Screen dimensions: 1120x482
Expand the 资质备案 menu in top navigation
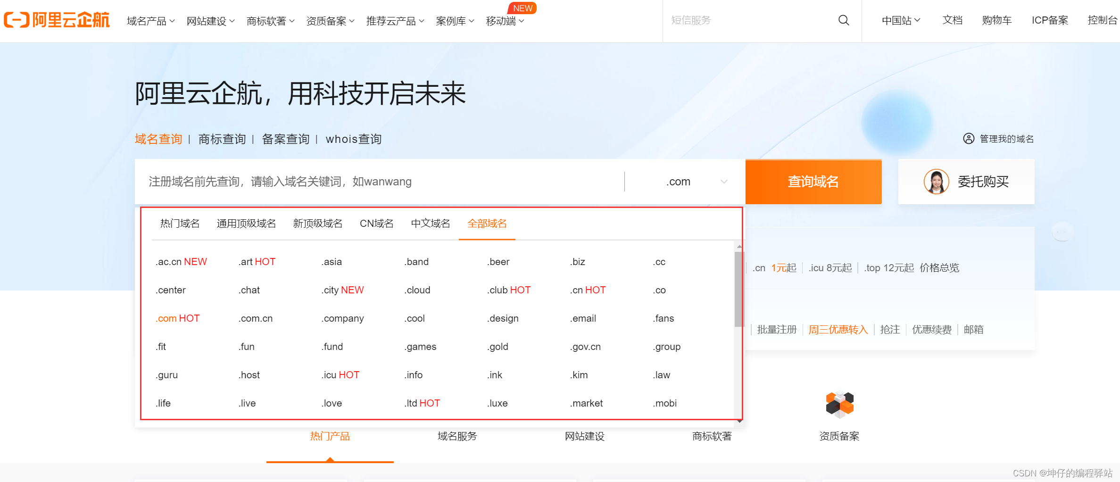click(331, 21)
